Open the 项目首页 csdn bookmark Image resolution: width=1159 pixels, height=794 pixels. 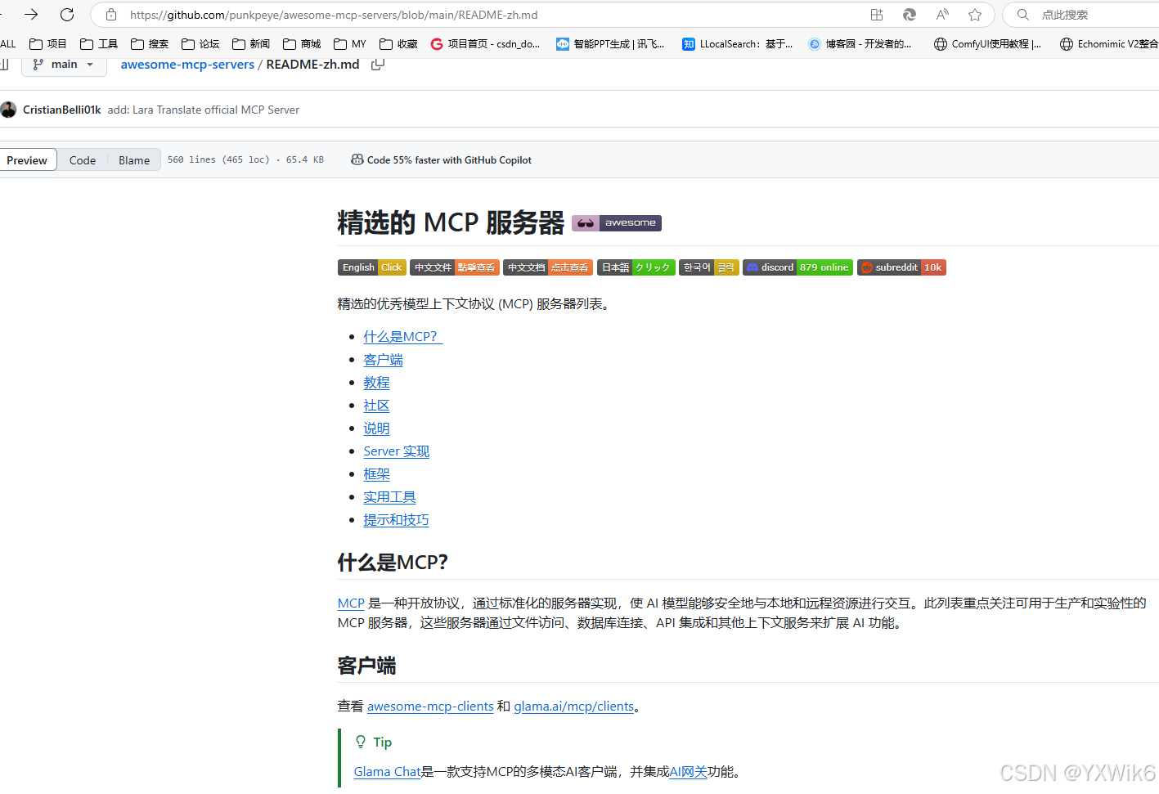(x=485, y=44)
